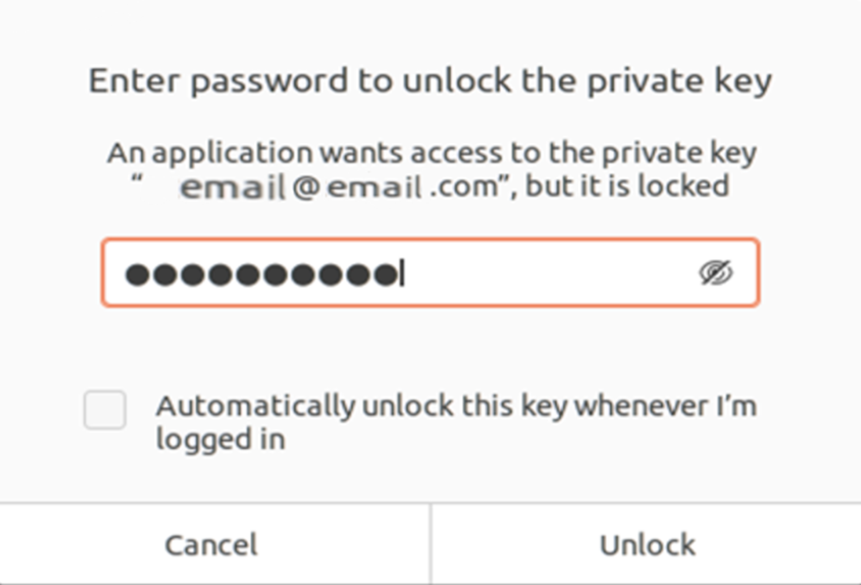861x585 pixels.
Task: Tick the box beside "Automatically unlock this key"
Action: pos(105,410)
